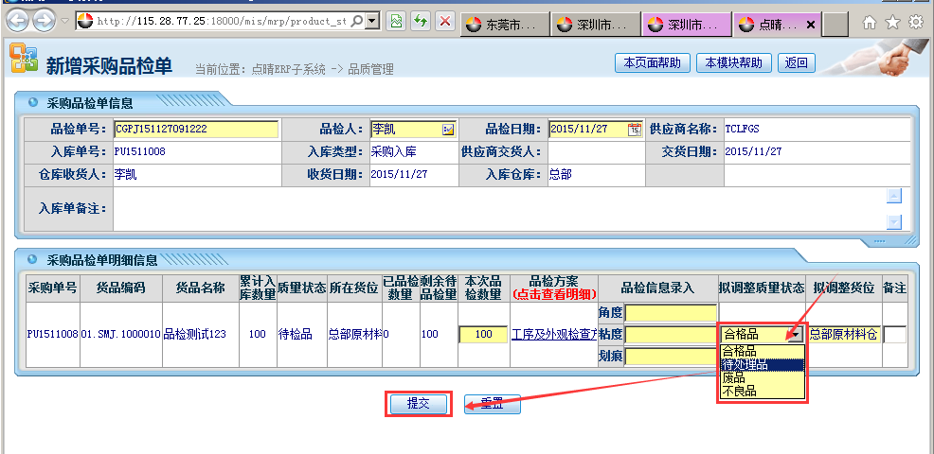
Task: Click the Favorites star icon
Action: 892,22
